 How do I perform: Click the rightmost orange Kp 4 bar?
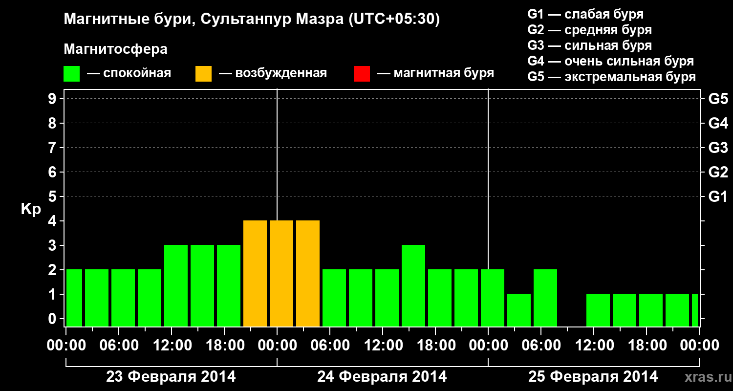[308, 273]
